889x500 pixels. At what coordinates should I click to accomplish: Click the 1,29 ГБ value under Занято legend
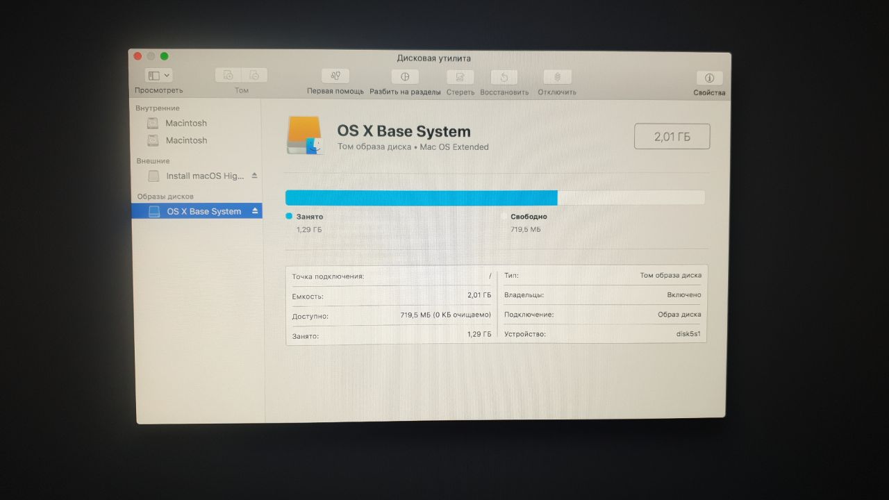pos(309,229)
